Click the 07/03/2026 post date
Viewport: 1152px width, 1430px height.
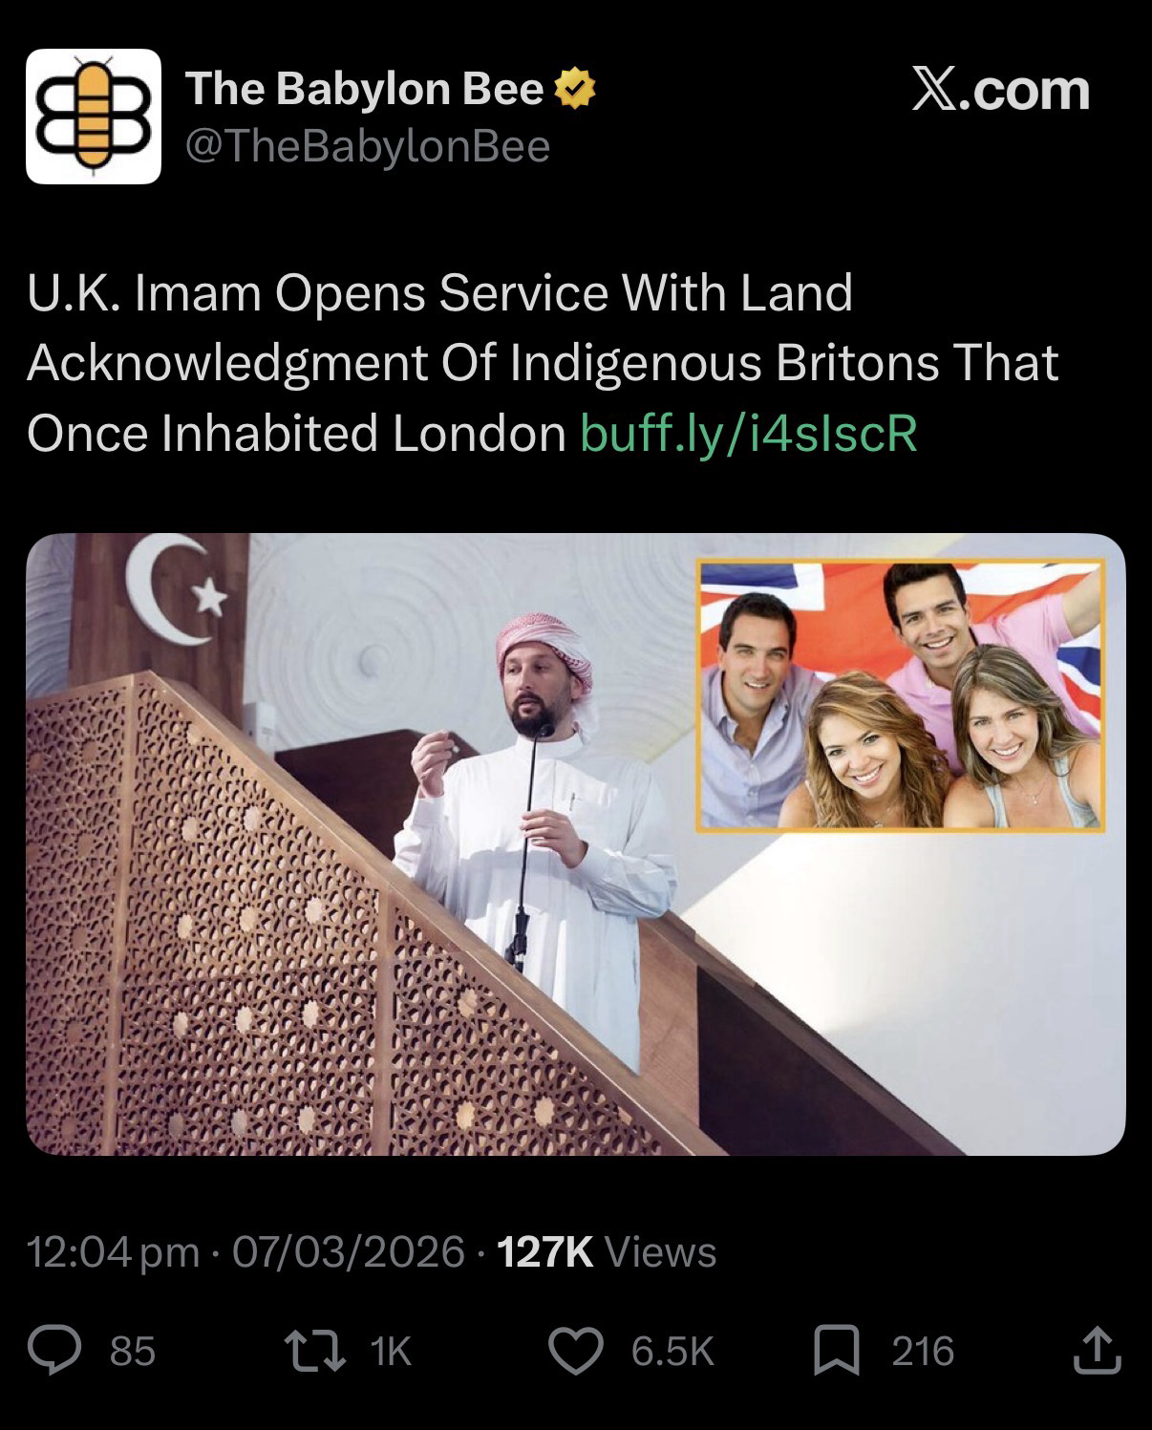[349, 1251]
